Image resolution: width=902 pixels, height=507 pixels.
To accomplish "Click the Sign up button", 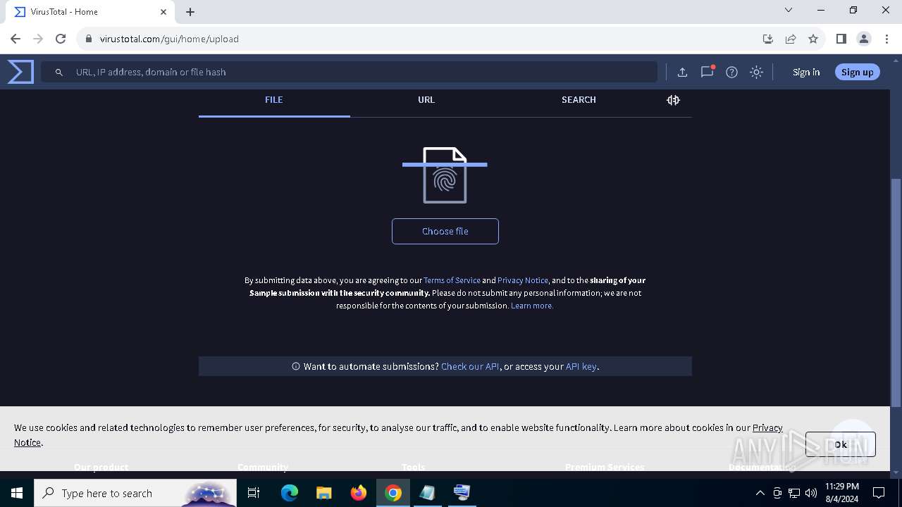I will 857,72.
